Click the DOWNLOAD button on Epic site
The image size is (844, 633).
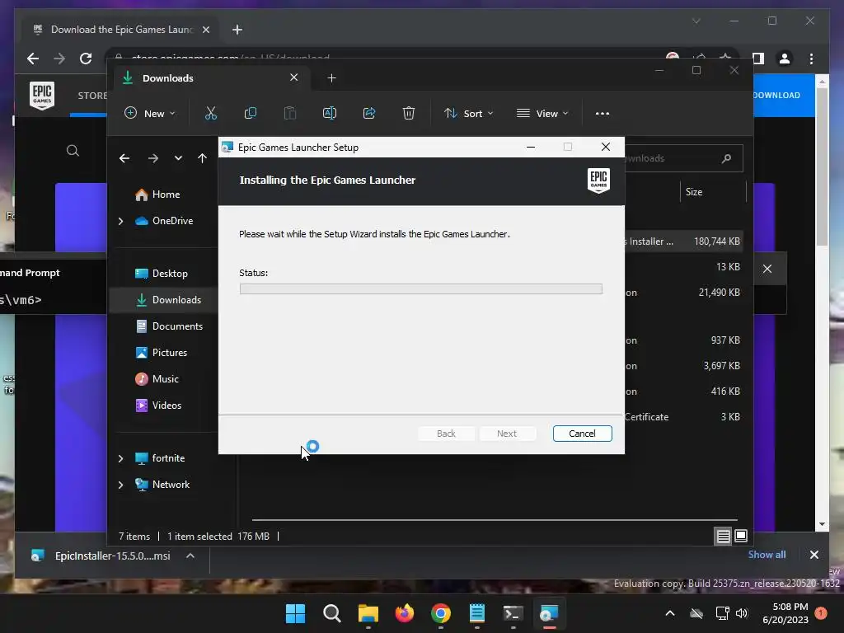pyautogui.click(x=784, y=96)
